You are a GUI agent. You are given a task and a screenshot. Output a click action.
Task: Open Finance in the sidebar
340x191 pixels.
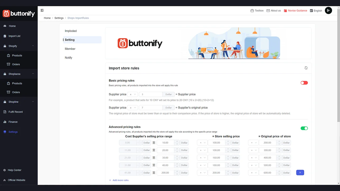pos(13,122)
